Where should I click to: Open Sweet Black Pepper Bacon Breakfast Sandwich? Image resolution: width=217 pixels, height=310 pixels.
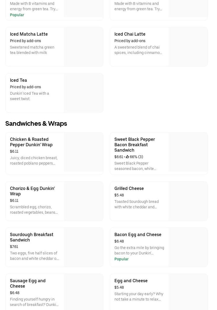(135, 145)
